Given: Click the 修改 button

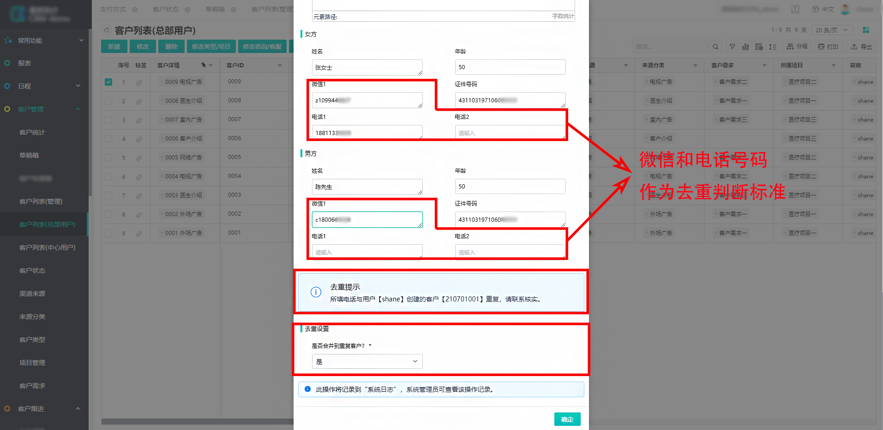Looking at the screenshot, I should coord(143,47).
